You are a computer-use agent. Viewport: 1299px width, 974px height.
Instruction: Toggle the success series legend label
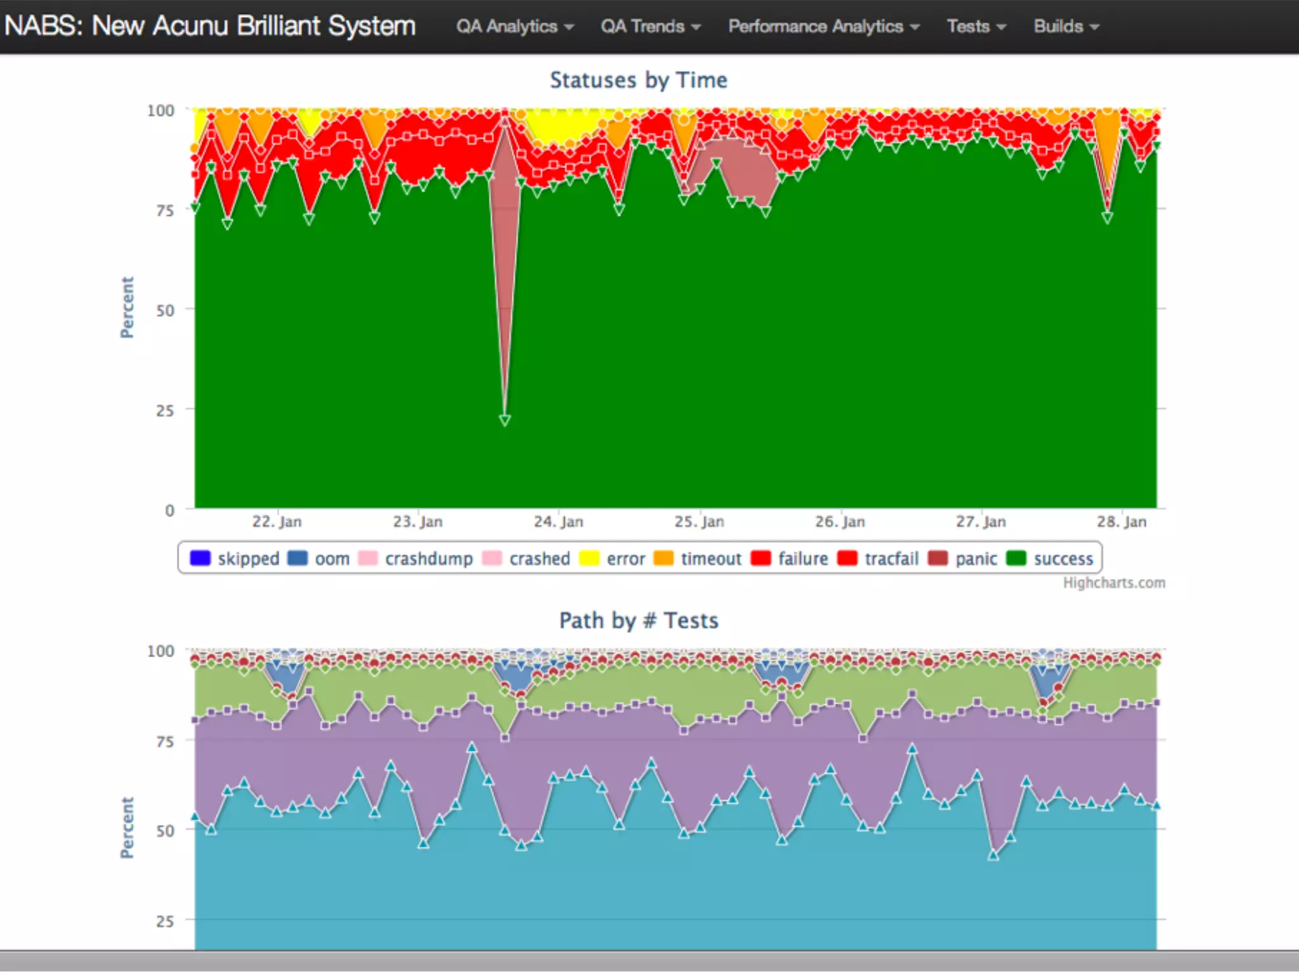pos(1063,559)
